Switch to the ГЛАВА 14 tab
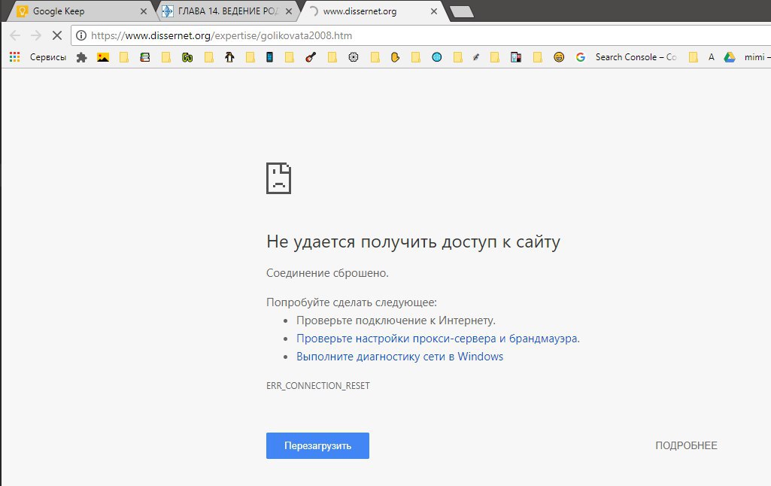This screenshot has height=486, width=771. click(218, 11)
